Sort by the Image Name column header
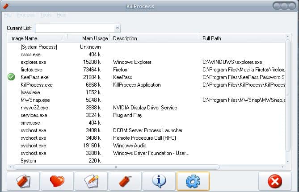299x192 pixels. coord(37,38)
